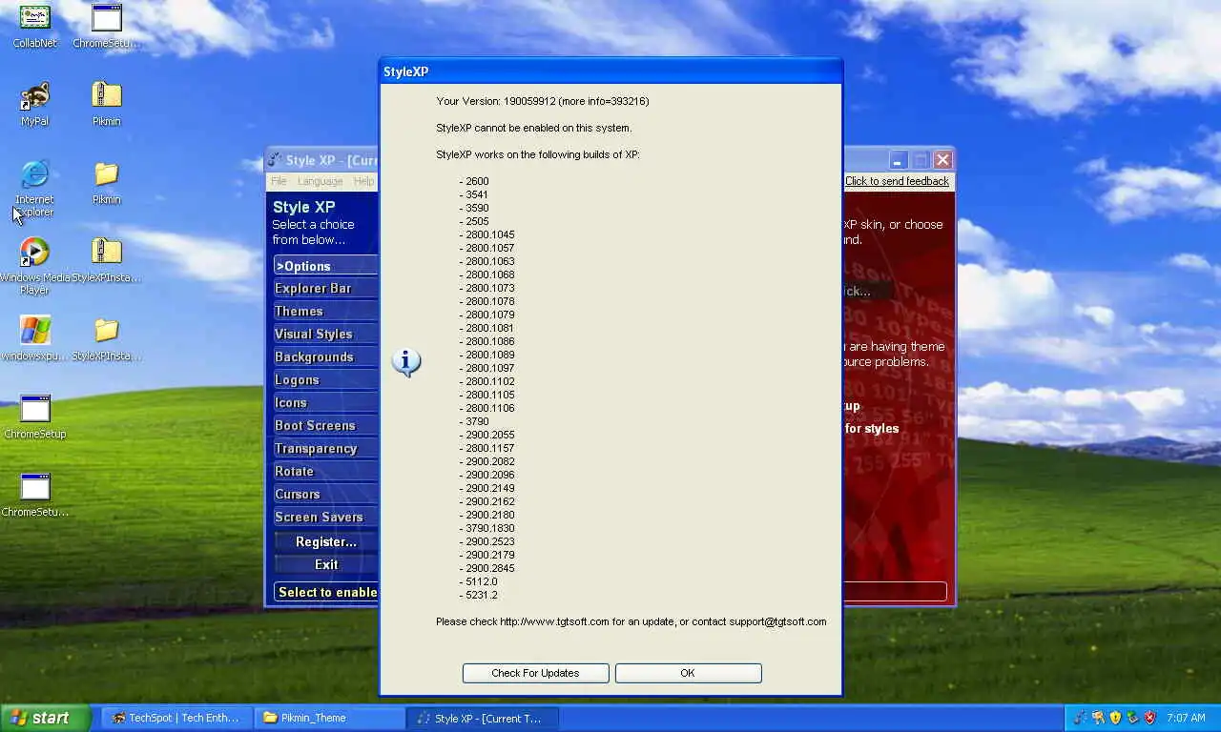The height and width of the screenshot is (732, 1221).
Task: Click the '- 2800.1106' build entry
Action: tap(486, 408)
